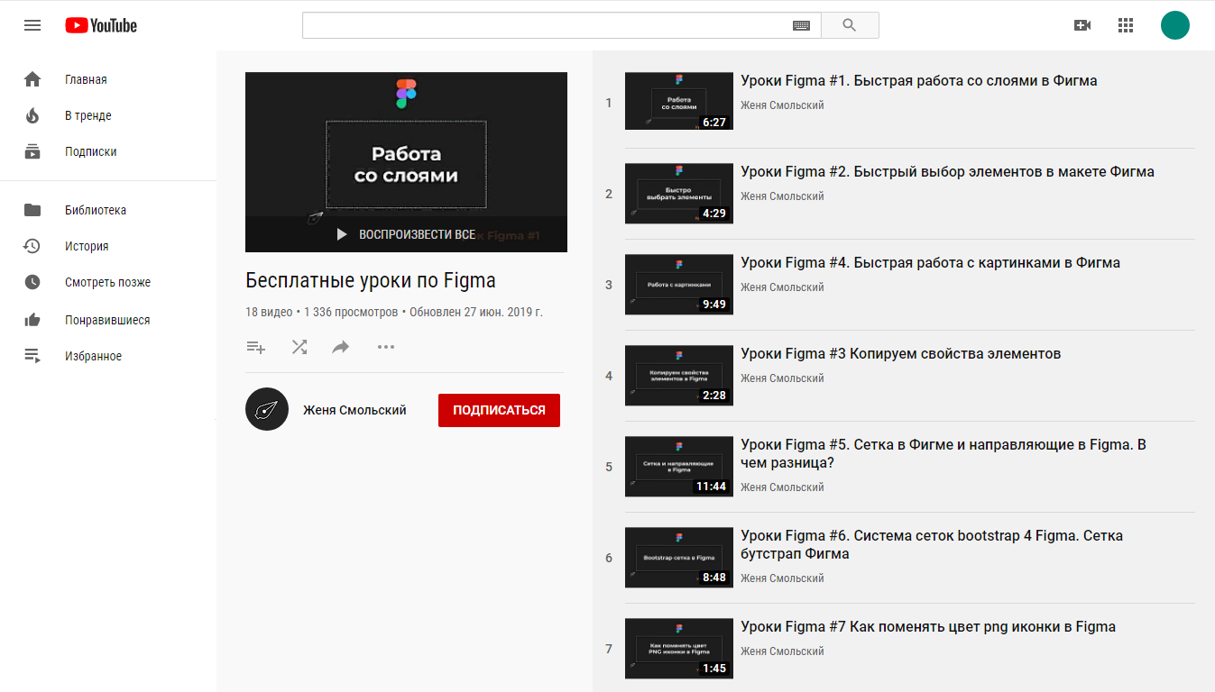Click the magnifier search button
Screen dimensions: 1215x692
pos(850,25)
